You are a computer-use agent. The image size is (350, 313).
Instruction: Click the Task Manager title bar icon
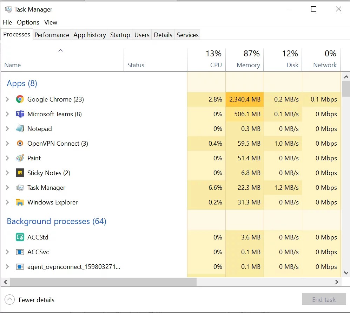pyautogui.click(x=8, y=9)
